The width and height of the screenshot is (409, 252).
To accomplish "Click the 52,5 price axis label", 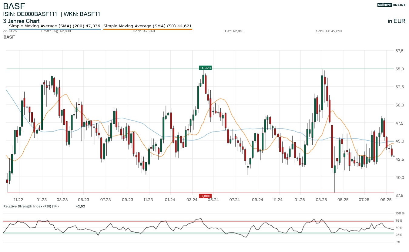I will click(x=400, y=87).
